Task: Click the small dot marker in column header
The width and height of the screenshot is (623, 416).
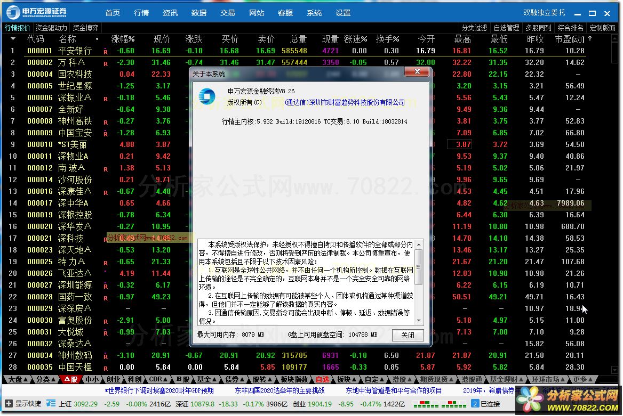Action: coord(97,39)
